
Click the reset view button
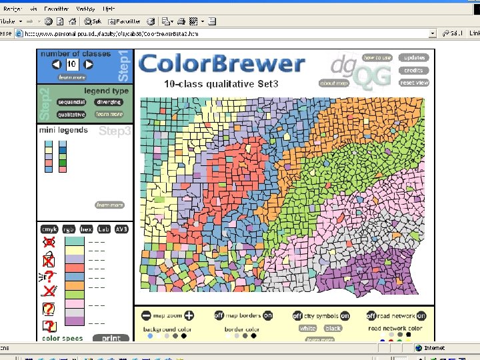click(414, 83)
